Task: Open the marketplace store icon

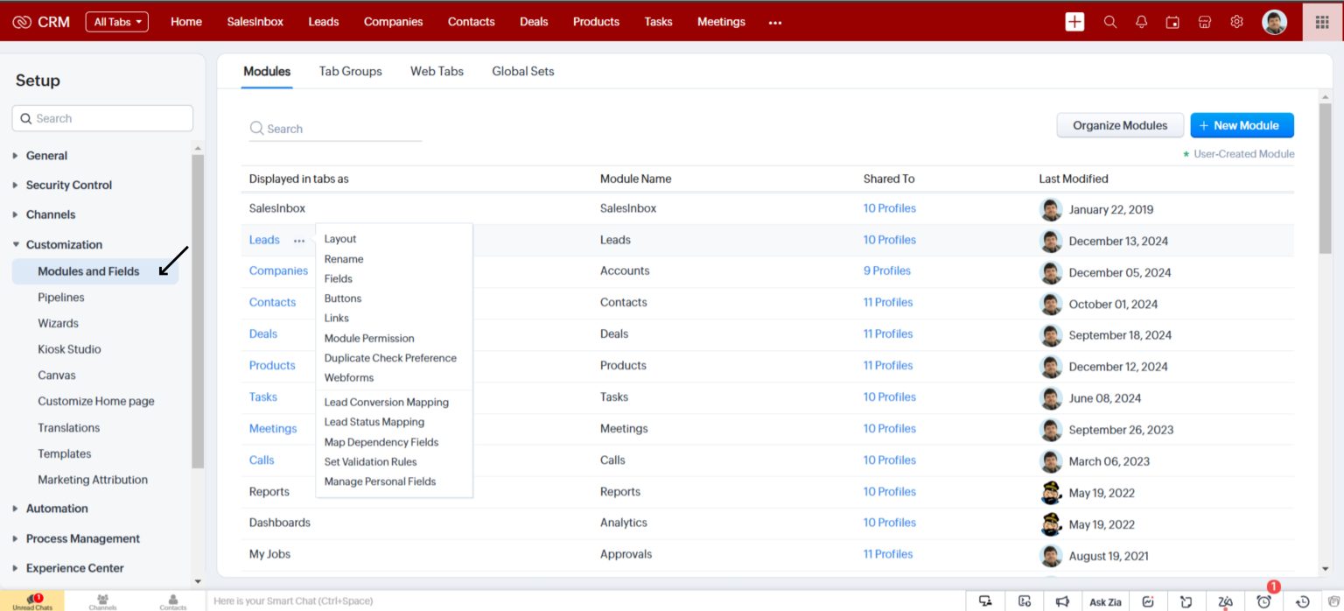Action: pyautogui.click(x=1205, y=22)
